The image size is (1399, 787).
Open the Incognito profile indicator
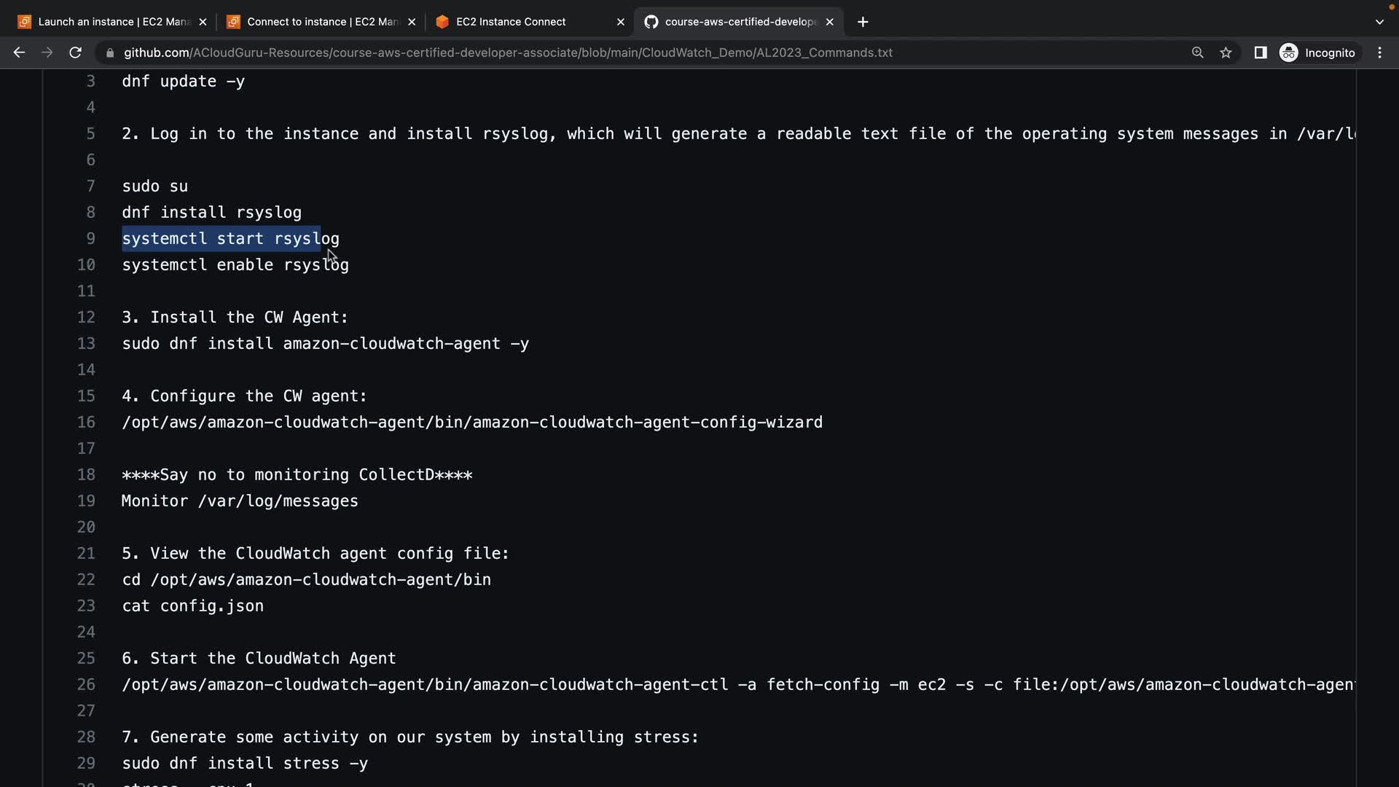tap(1318, 52)
